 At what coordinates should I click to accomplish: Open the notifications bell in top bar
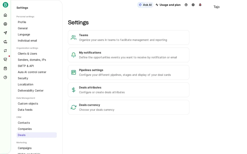click(x=200, y=5)
